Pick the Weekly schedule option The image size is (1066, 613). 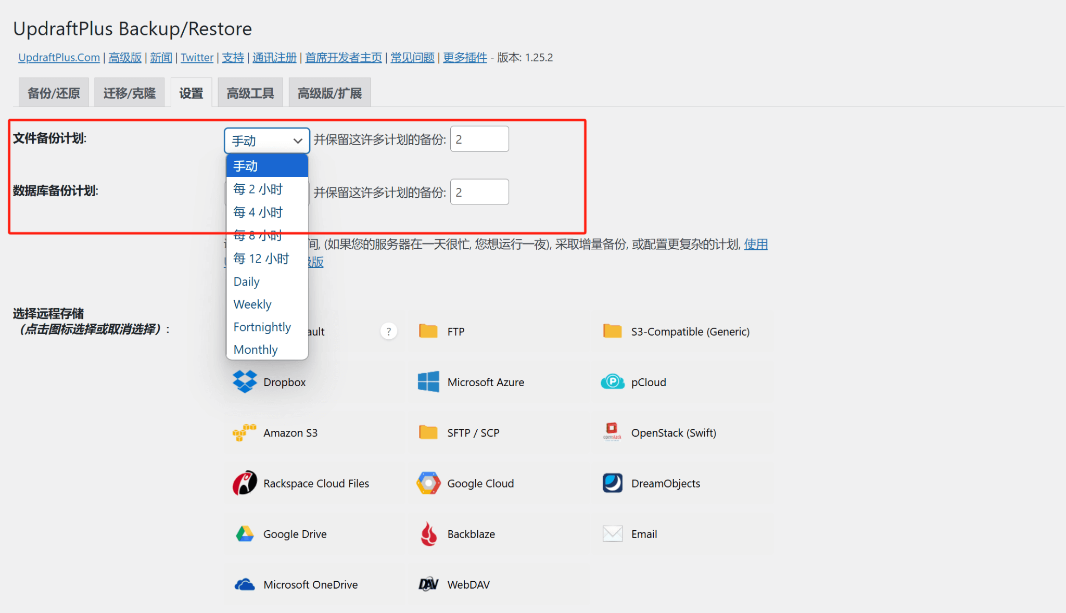267,304
